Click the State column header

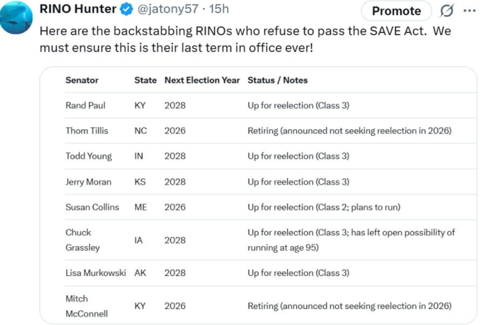click(x=145, y=80)
